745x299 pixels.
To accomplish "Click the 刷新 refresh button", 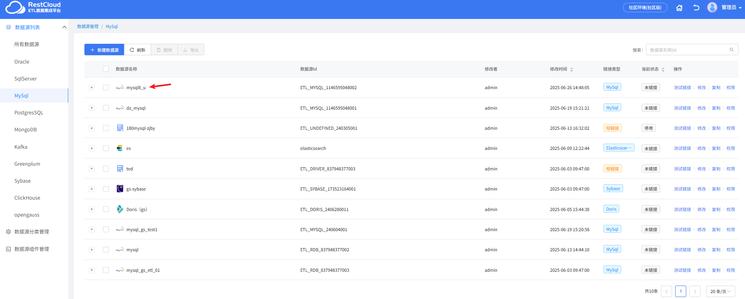I will click(x=137, y=50).
